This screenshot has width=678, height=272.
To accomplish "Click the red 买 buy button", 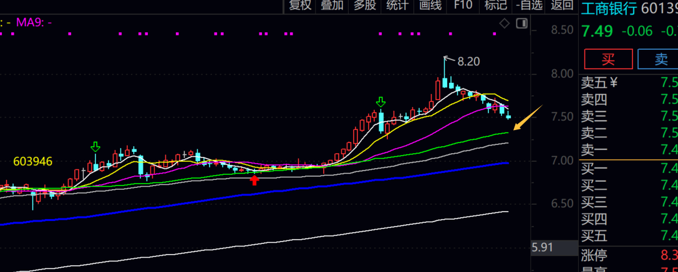I will pos(608,59).
